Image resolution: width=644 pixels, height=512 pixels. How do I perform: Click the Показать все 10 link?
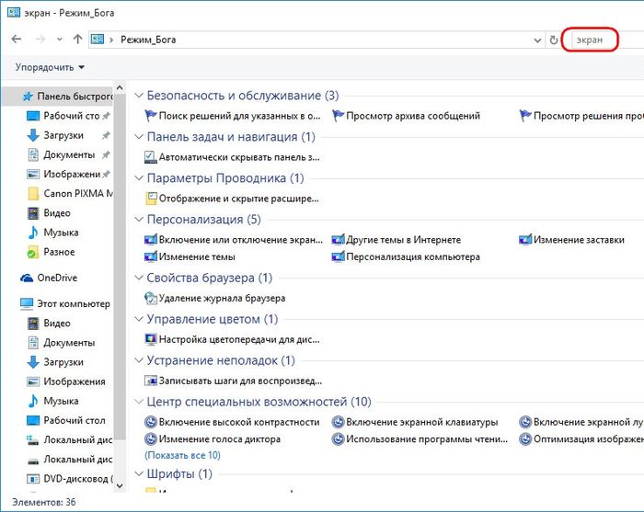(x=182, y=455)
